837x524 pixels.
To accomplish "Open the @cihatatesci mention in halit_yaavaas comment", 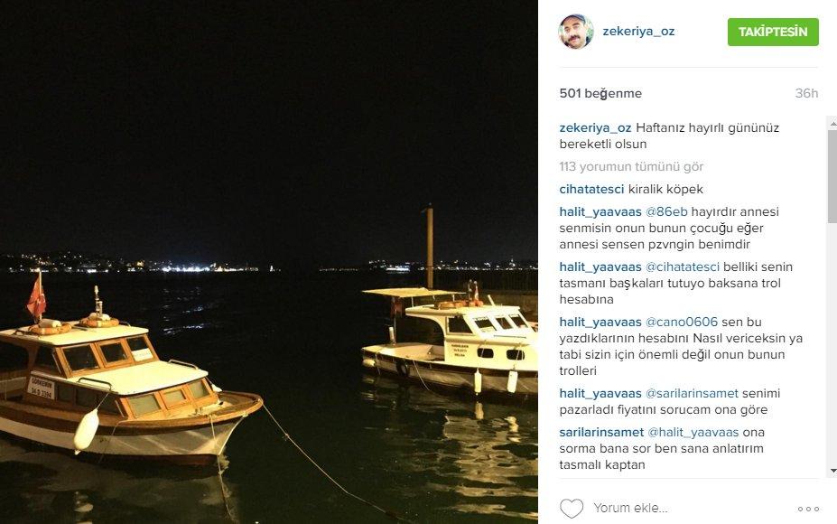I will tap(683, 267).
